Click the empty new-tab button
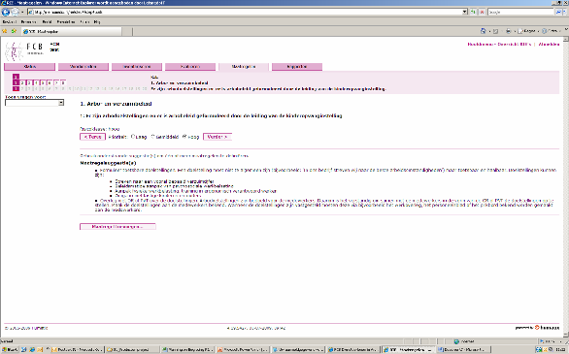This screenshot has height=354, width=569. pos(127,32)
